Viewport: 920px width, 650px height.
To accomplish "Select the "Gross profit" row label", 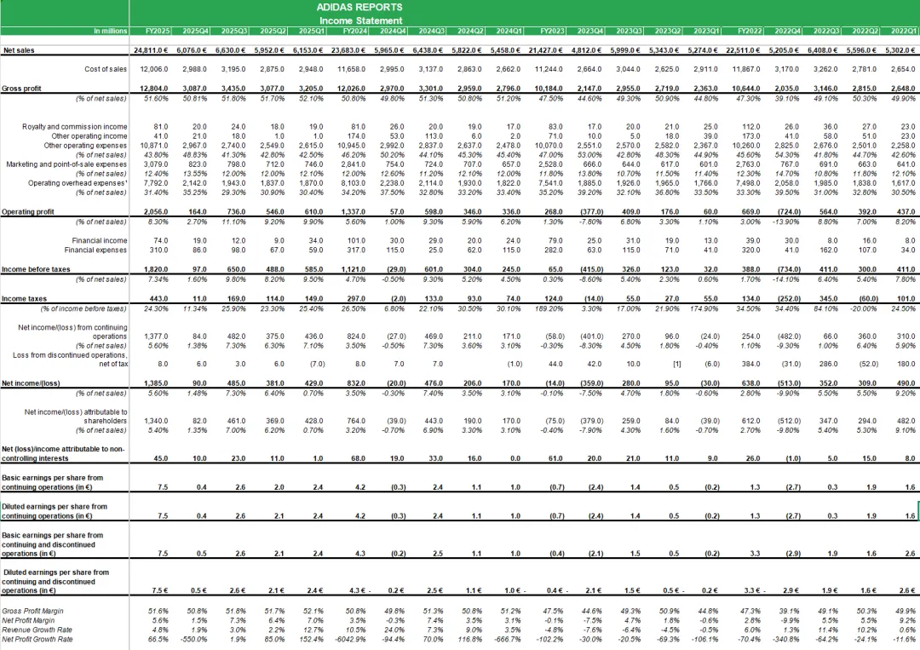I will (21, 89).
